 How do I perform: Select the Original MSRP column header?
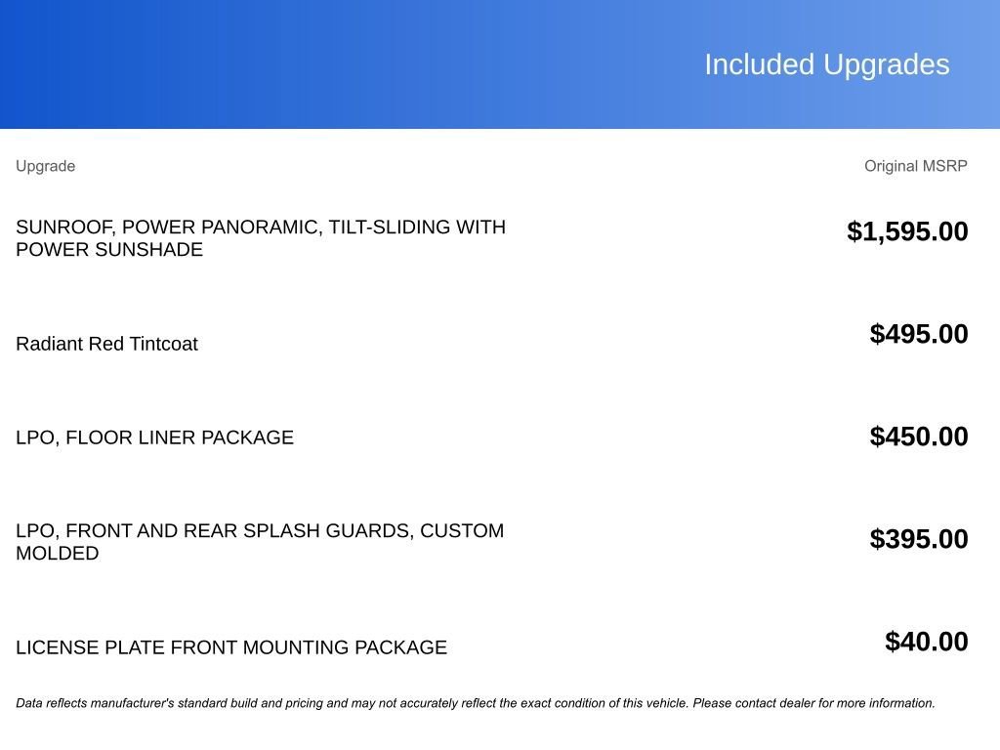coord(915,166)
